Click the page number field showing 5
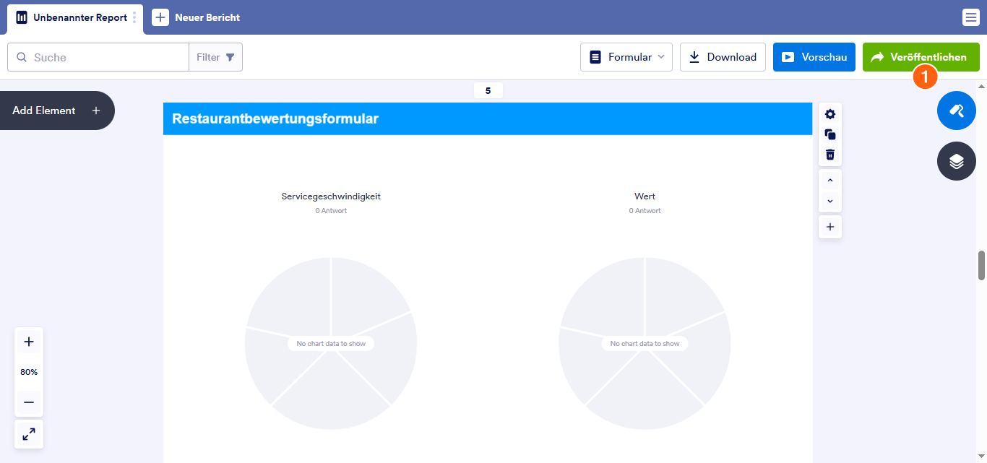The width and height of the screenshot is (987, 463). click(488, 90)
